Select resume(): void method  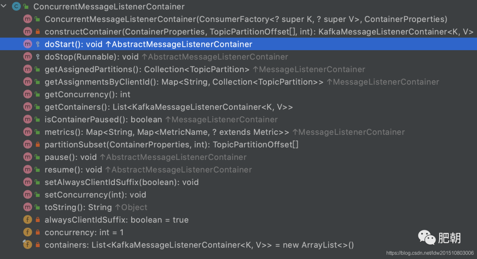pyautogui.click(x=73, y=170)
